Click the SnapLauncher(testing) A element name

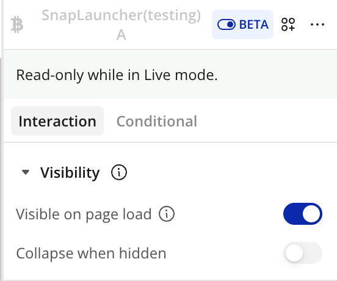tap(121, 24)
